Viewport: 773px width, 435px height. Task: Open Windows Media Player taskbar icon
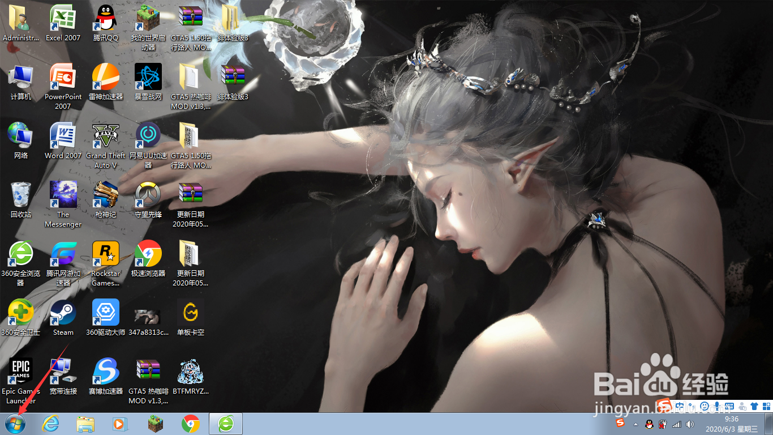coord(120,424)
